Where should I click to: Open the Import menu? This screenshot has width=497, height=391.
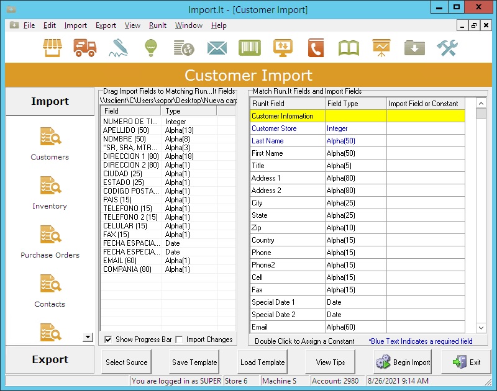pos(75,25)
